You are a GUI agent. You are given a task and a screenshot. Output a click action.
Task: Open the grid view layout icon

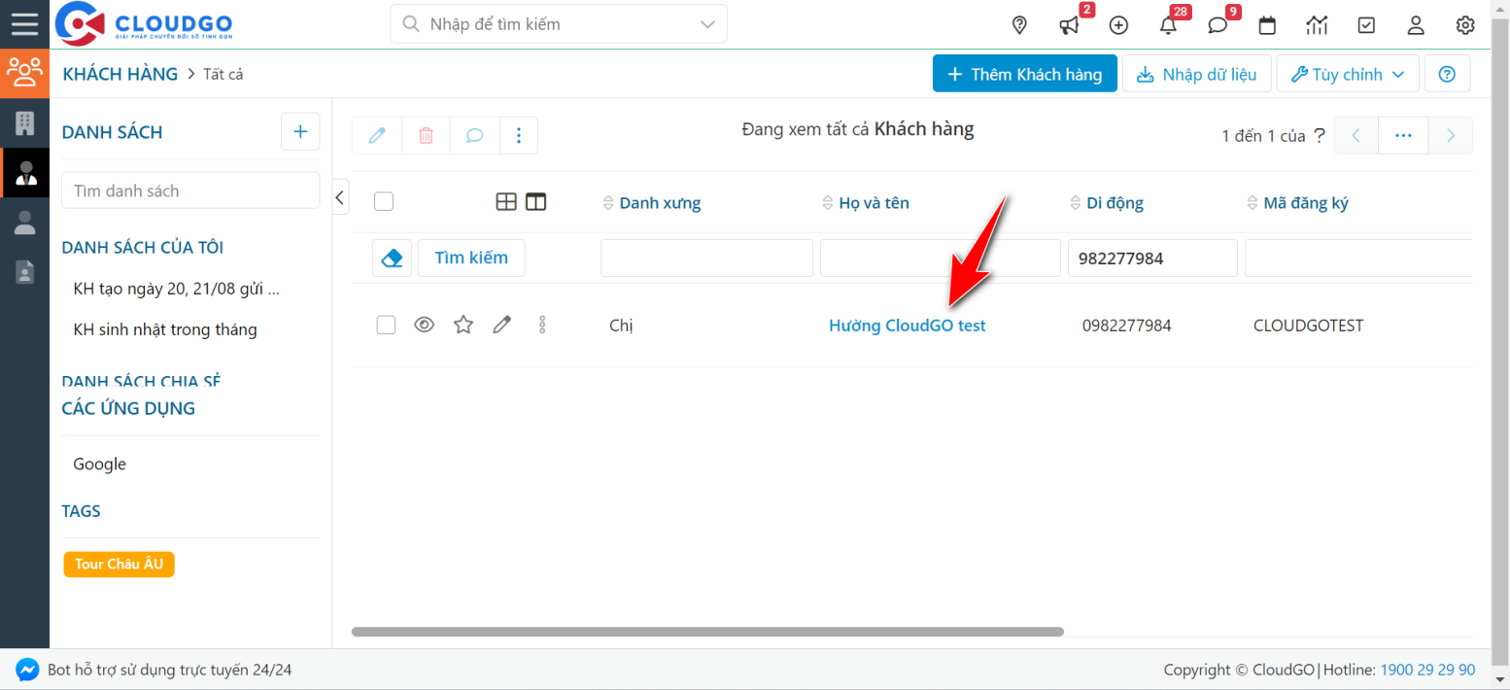(506, 201)
